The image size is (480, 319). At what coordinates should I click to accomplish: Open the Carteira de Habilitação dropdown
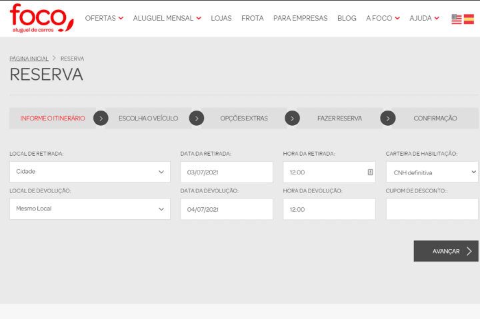click(432, 172)
